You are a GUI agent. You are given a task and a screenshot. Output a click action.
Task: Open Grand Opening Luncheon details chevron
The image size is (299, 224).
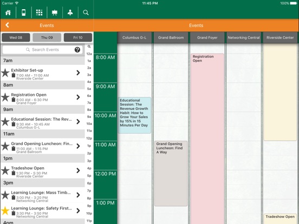(x=78, y=146)
